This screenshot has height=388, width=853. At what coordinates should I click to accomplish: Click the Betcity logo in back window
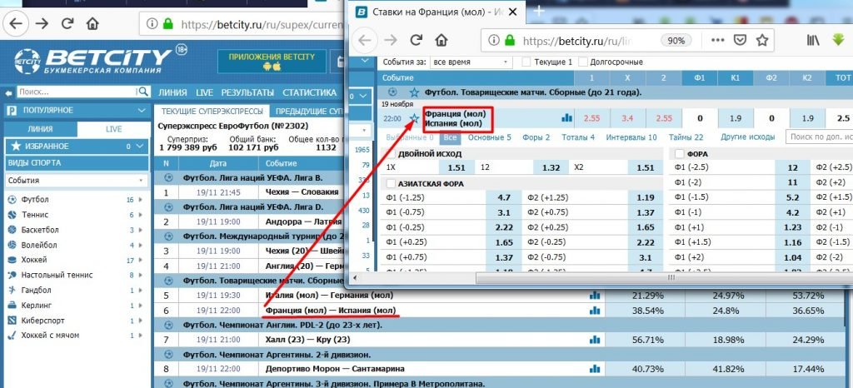[93, 61]
